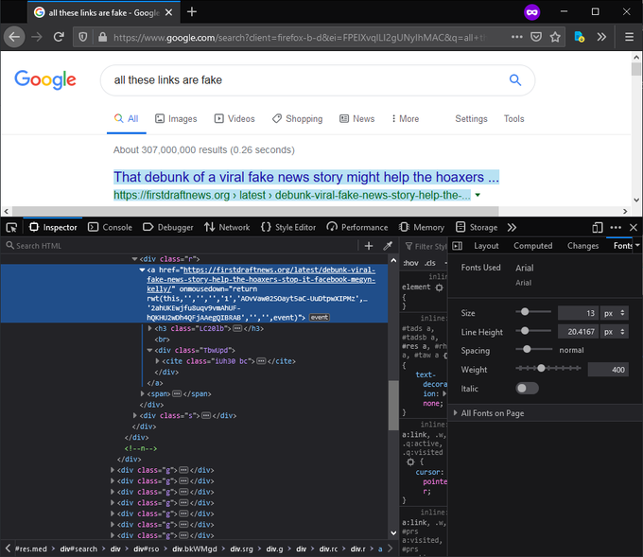
Task: Activate the element picker in DevTools
Action: tap(11, 227)
